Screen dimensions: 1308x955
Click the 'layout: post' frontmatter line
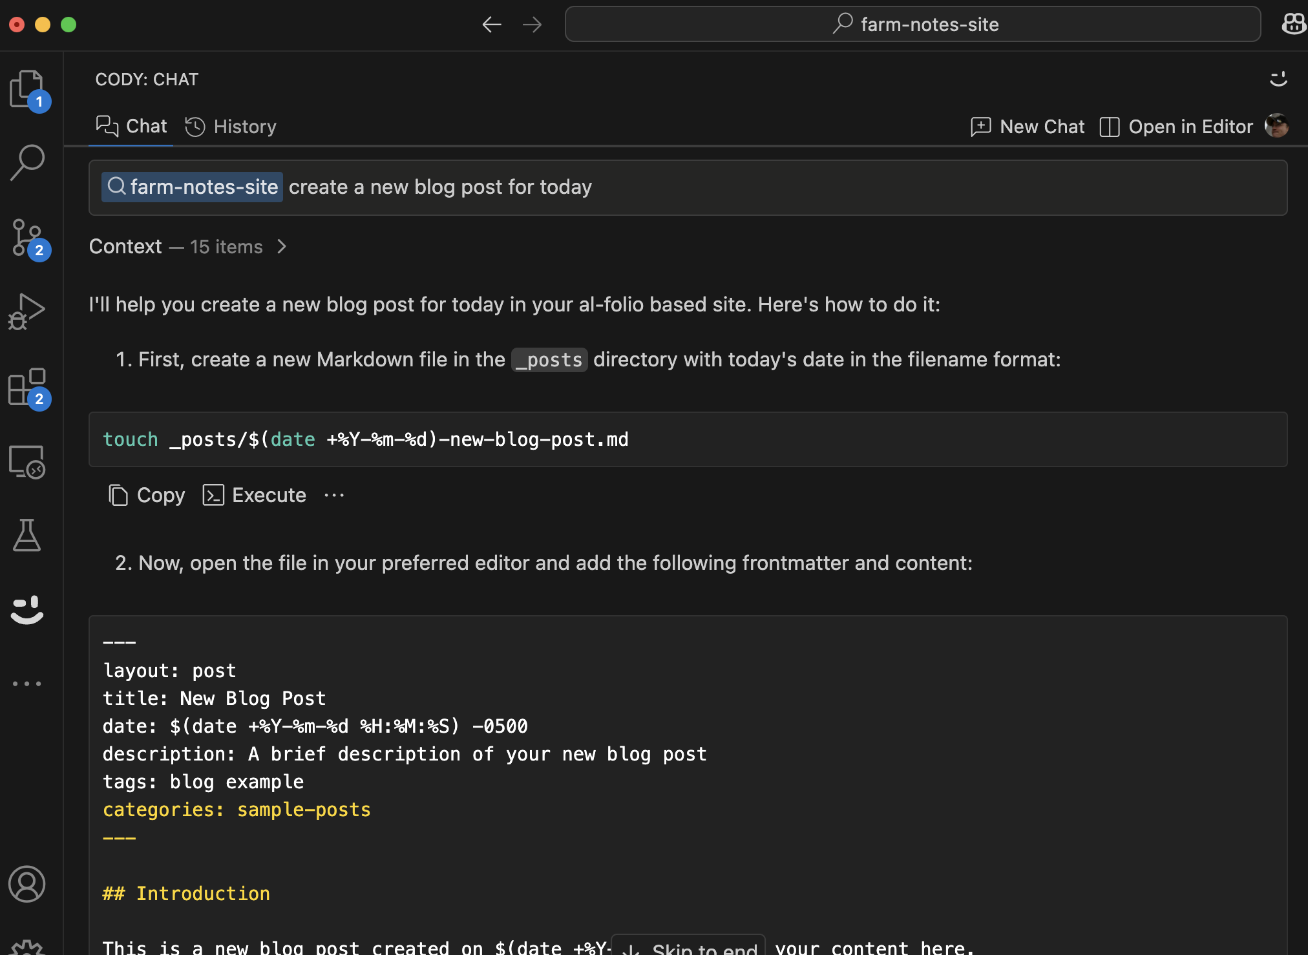[x=169, y=671]
